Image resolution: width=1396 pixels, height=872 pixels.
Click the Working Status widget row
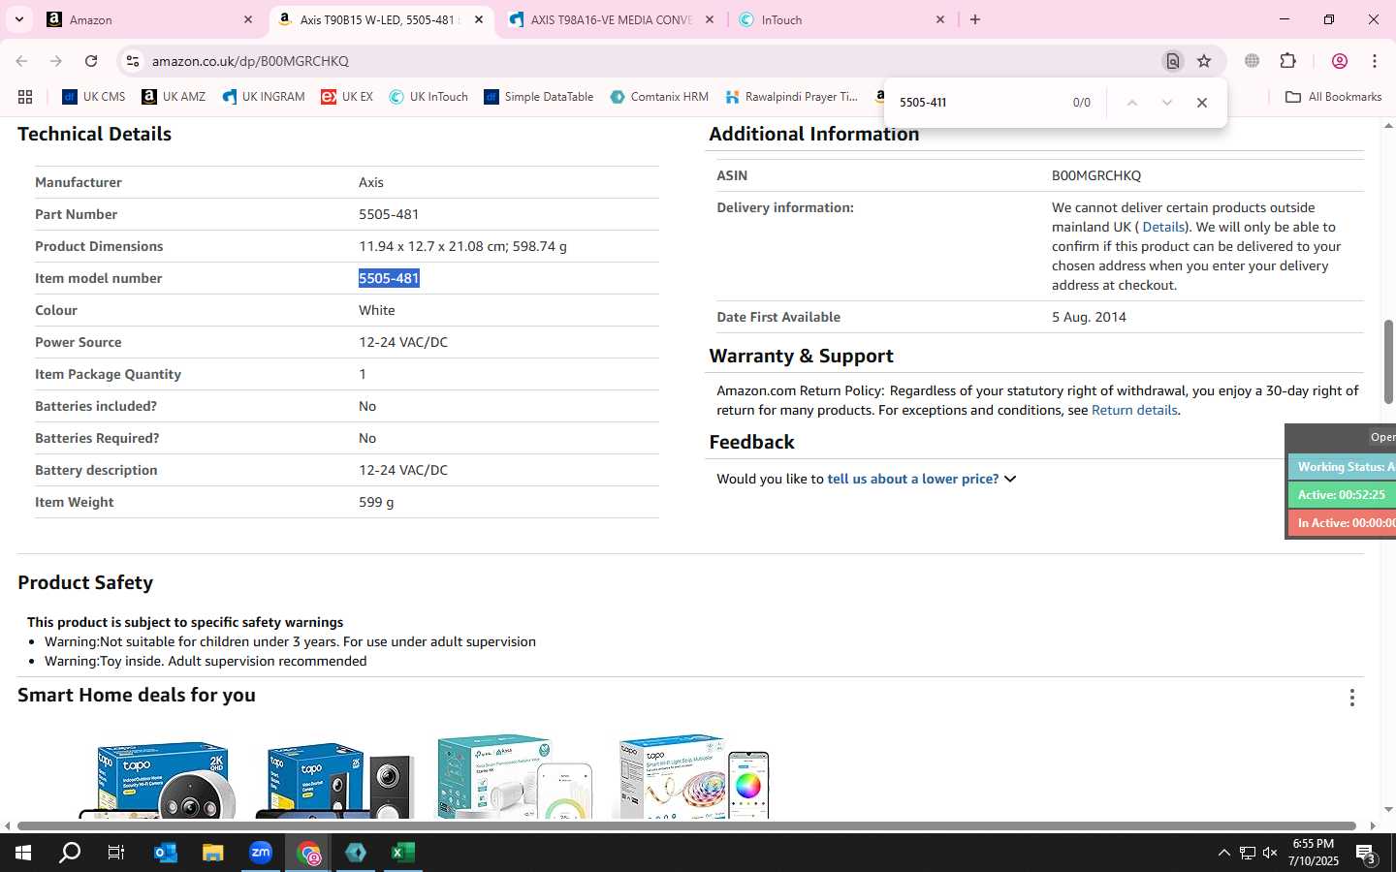(x=1342, y=466)
